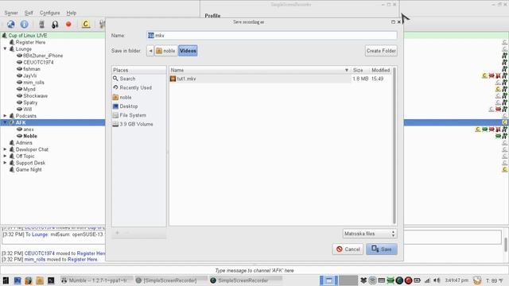Select user 8BitZtuner_iPhone in Lounge
The width and height of the screenshot is (509, 286).
(43, 56)
